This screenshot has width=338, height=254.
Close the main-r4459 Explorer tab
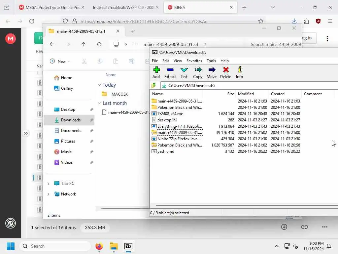118,31
